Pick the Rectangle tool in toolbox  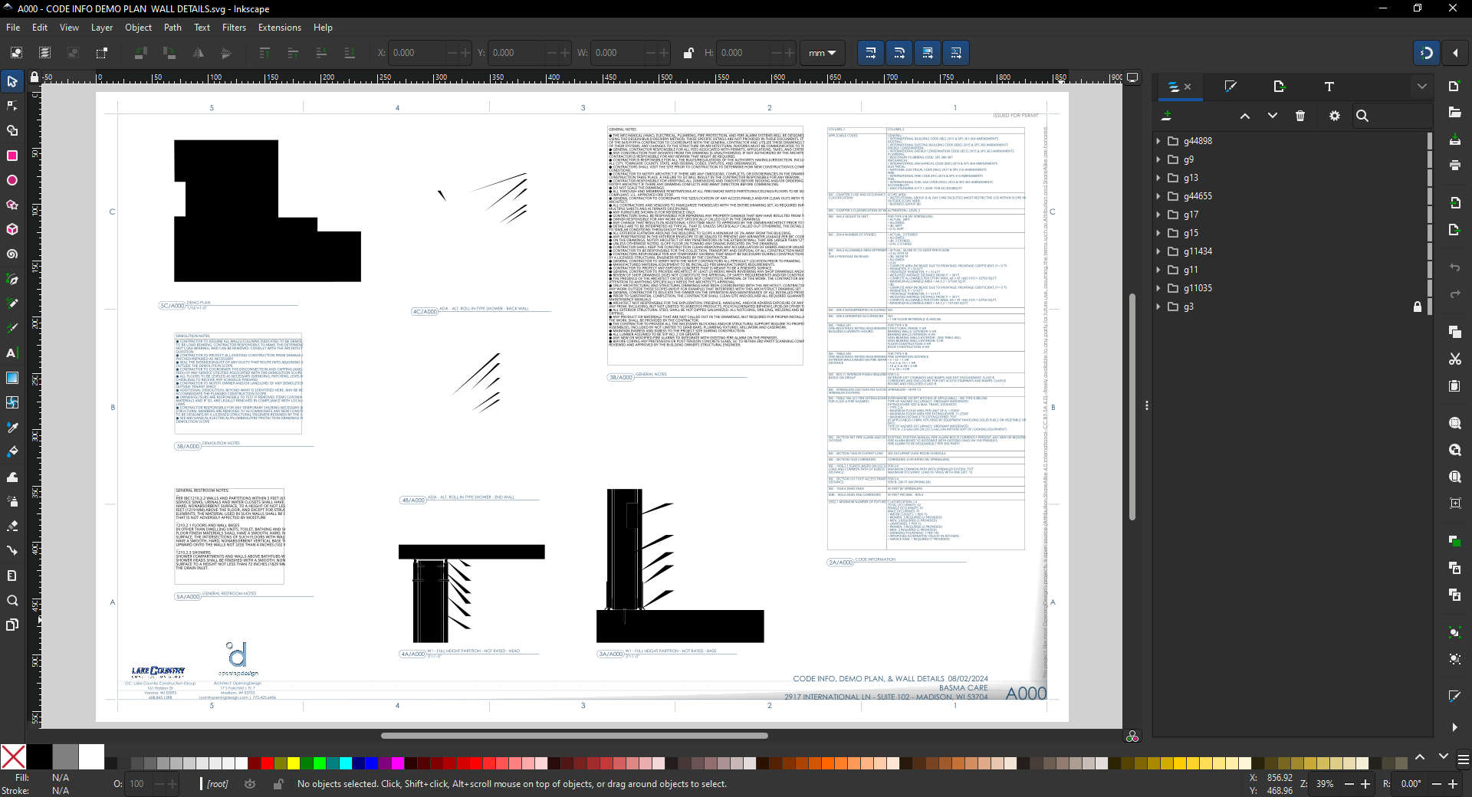tap(12, 156)
